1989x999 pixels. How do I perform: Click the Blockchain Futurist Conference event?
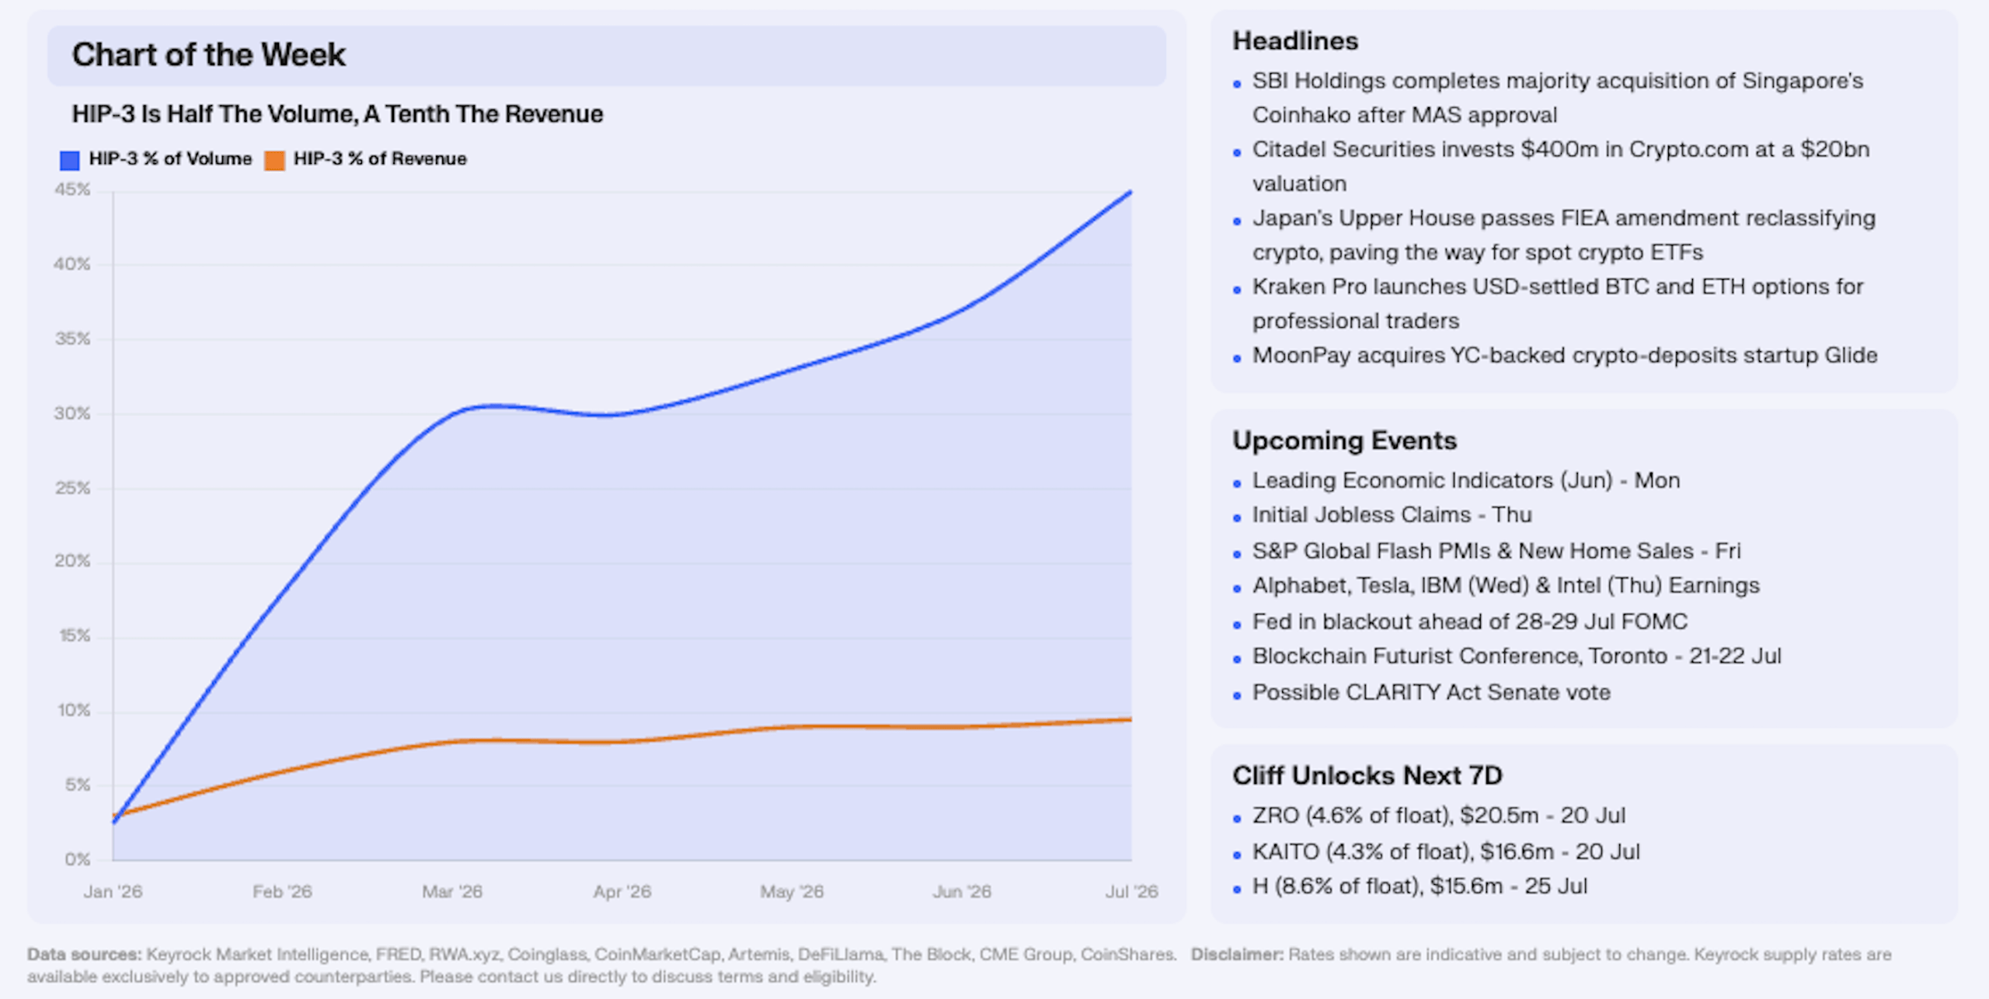[x=1517, y=656]
